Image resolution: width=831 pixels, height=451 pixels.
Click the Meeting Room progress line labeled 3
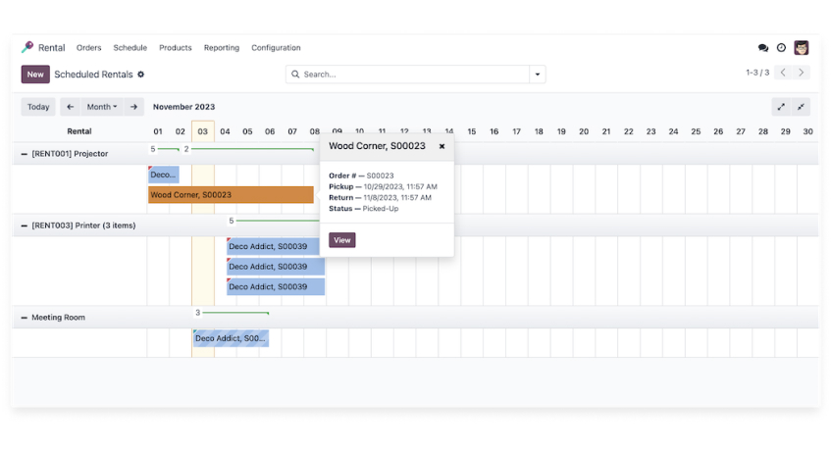tap(235, 313)
